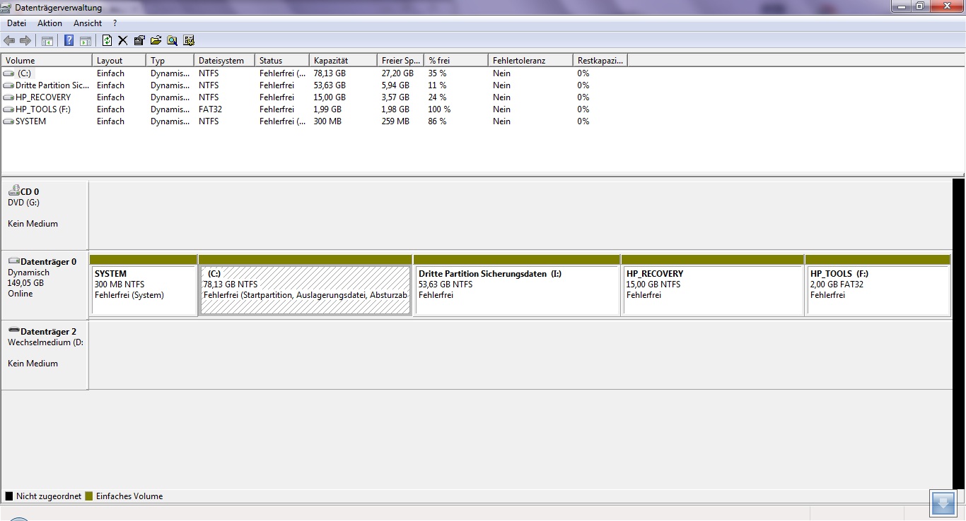This screenshot has width=966, height=521.
Task: Open the ? help menu
Action: coord(115,23)
